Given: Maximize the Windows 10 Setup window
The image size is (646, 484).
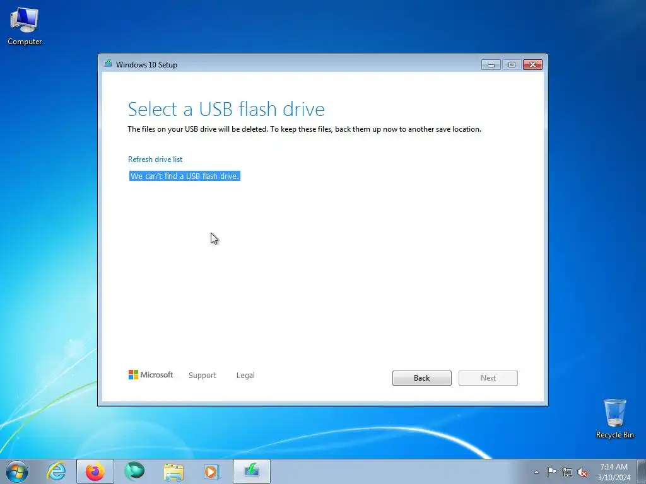Looking at the screenshot, I should point(512,65).
